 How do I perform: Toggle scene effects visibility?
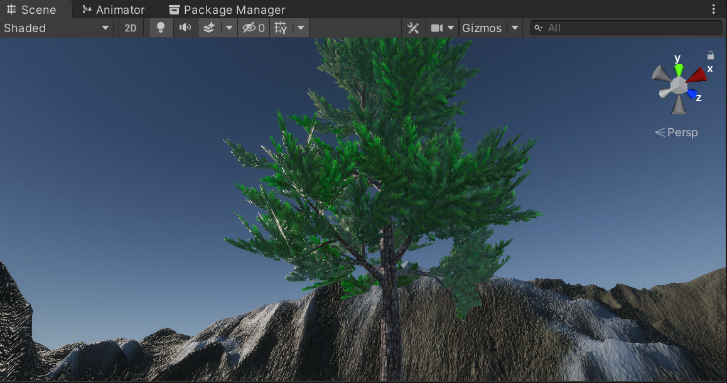coord(209,28)
